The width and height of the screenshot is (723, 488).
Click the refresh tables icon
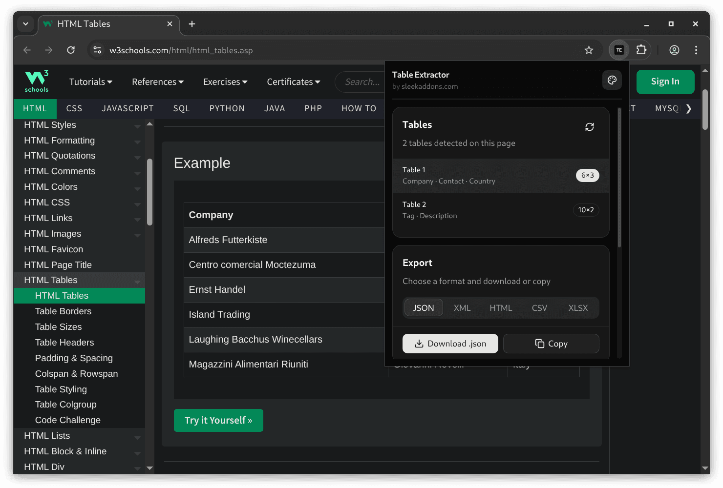point(589,127)
